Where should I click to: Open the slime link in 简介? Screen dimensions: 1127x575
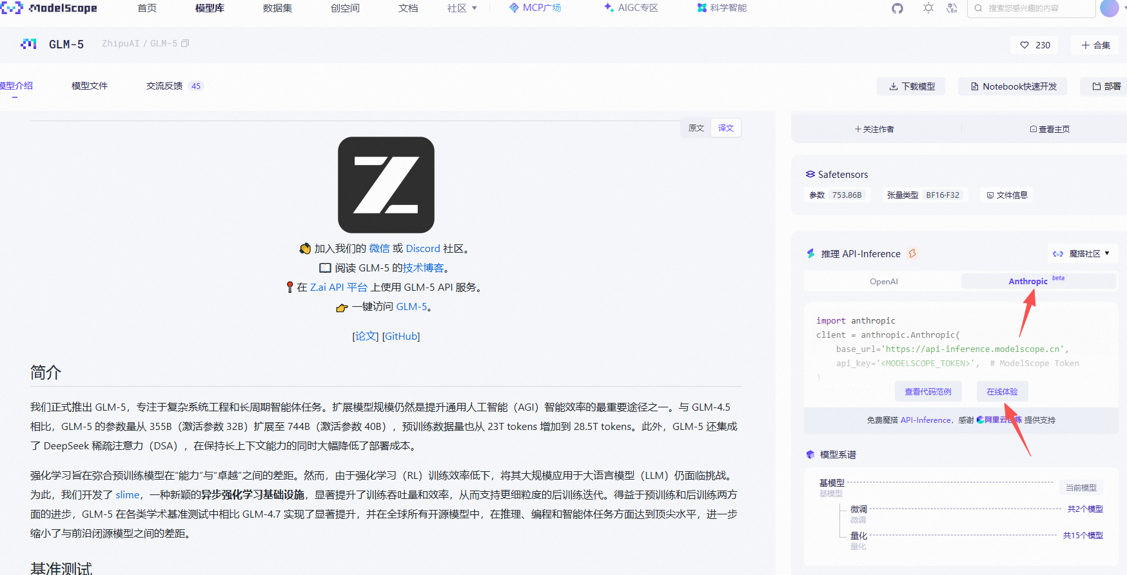pos(128,494)
